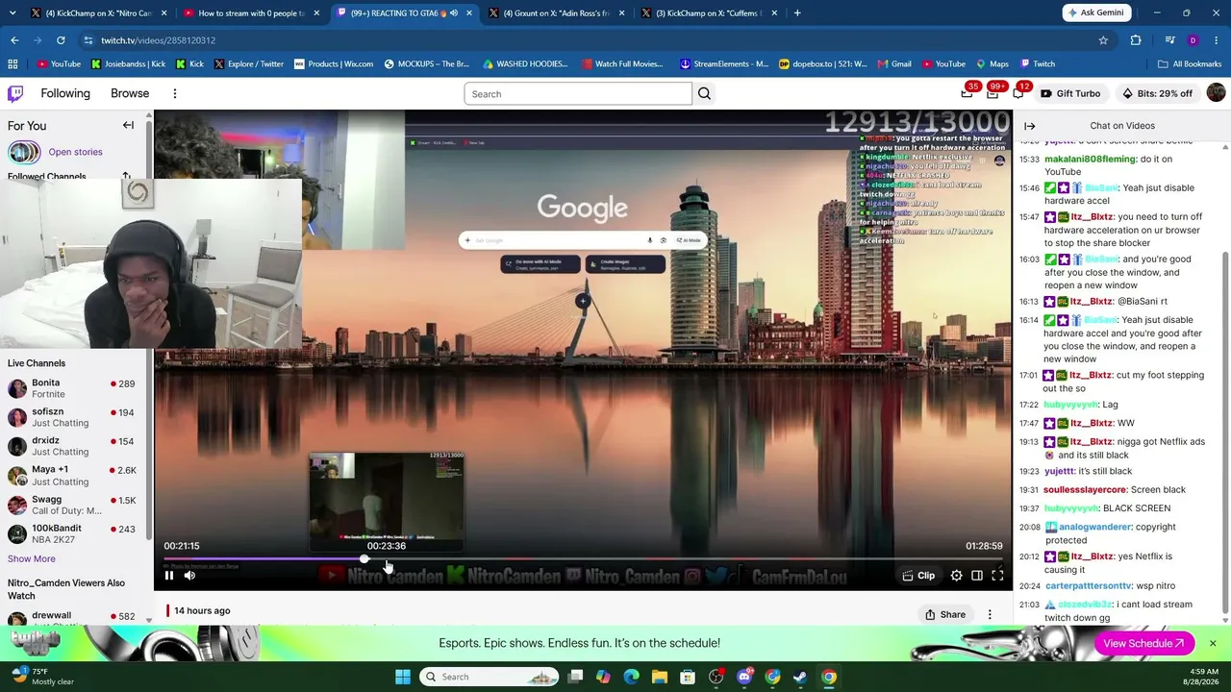
Task: Click the Windows taskbar Search box
Action: click(x=488, y=677)
